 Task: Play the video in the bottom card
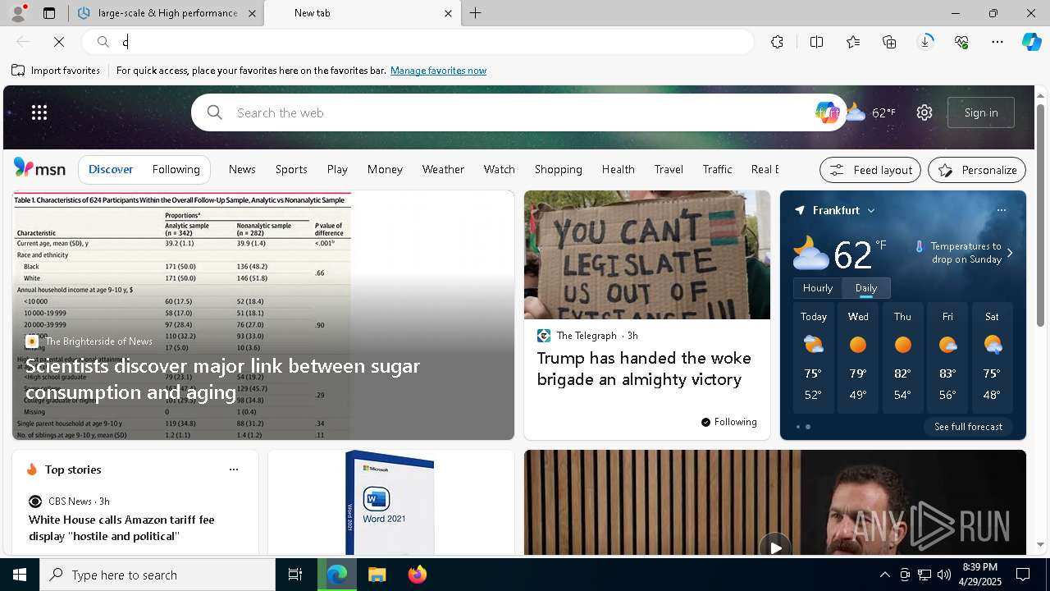775,547
